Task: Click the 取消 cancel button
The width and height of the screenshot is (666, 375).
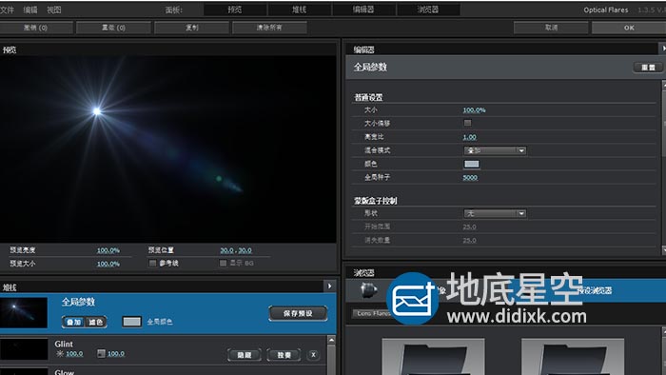Action: click(551, 28)
